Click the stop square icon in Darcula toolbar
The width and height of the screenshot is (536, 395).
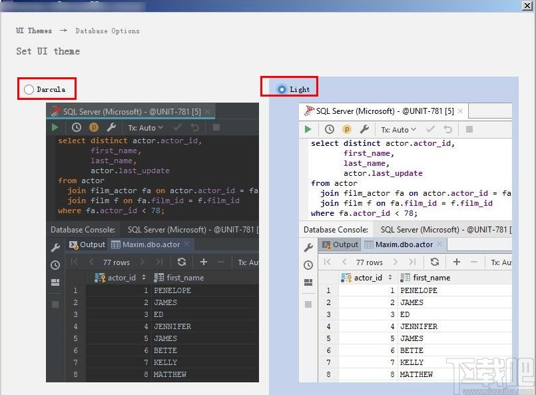216,128
